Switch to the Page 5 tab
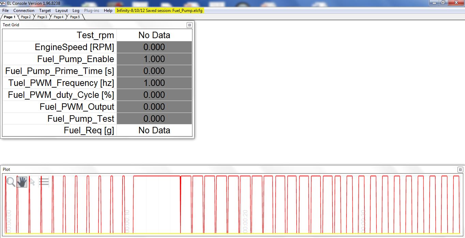Viewport: 465px width, 238px height. pyautogui.click(x=75, y=17)
